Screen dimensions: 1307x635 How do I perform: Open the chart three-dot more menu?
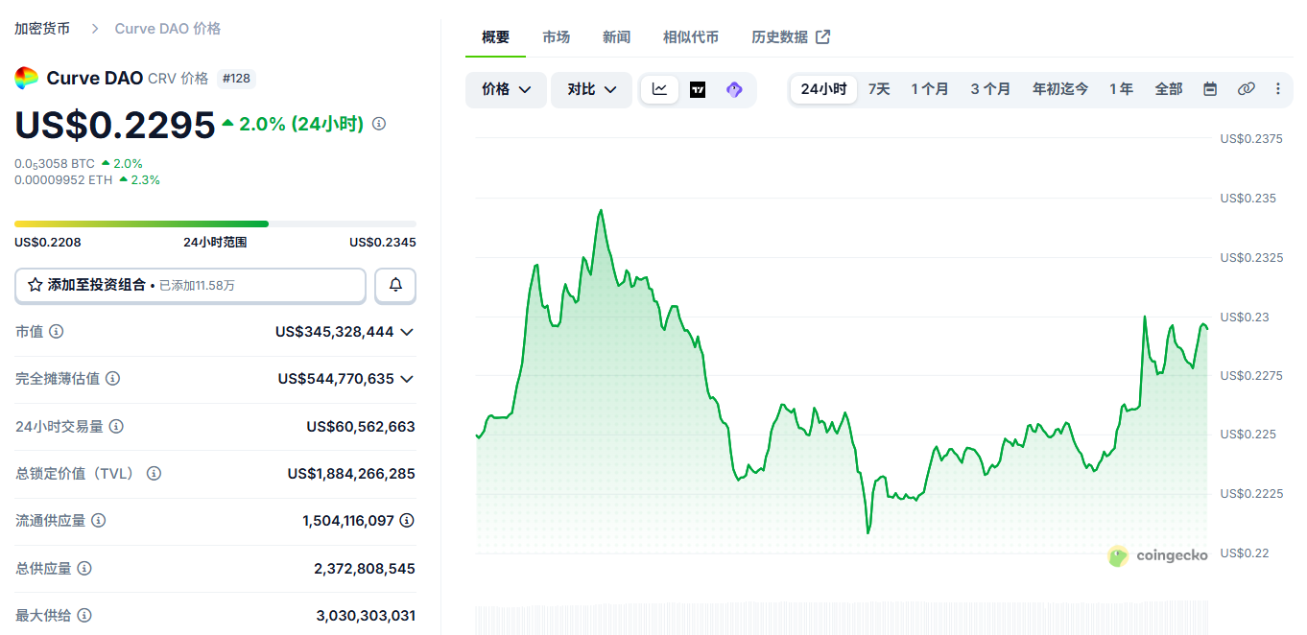click(1277, 89)
